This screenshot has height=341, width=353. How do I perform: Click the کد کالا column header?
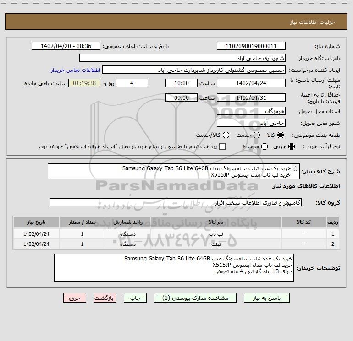tap(303, 222)
